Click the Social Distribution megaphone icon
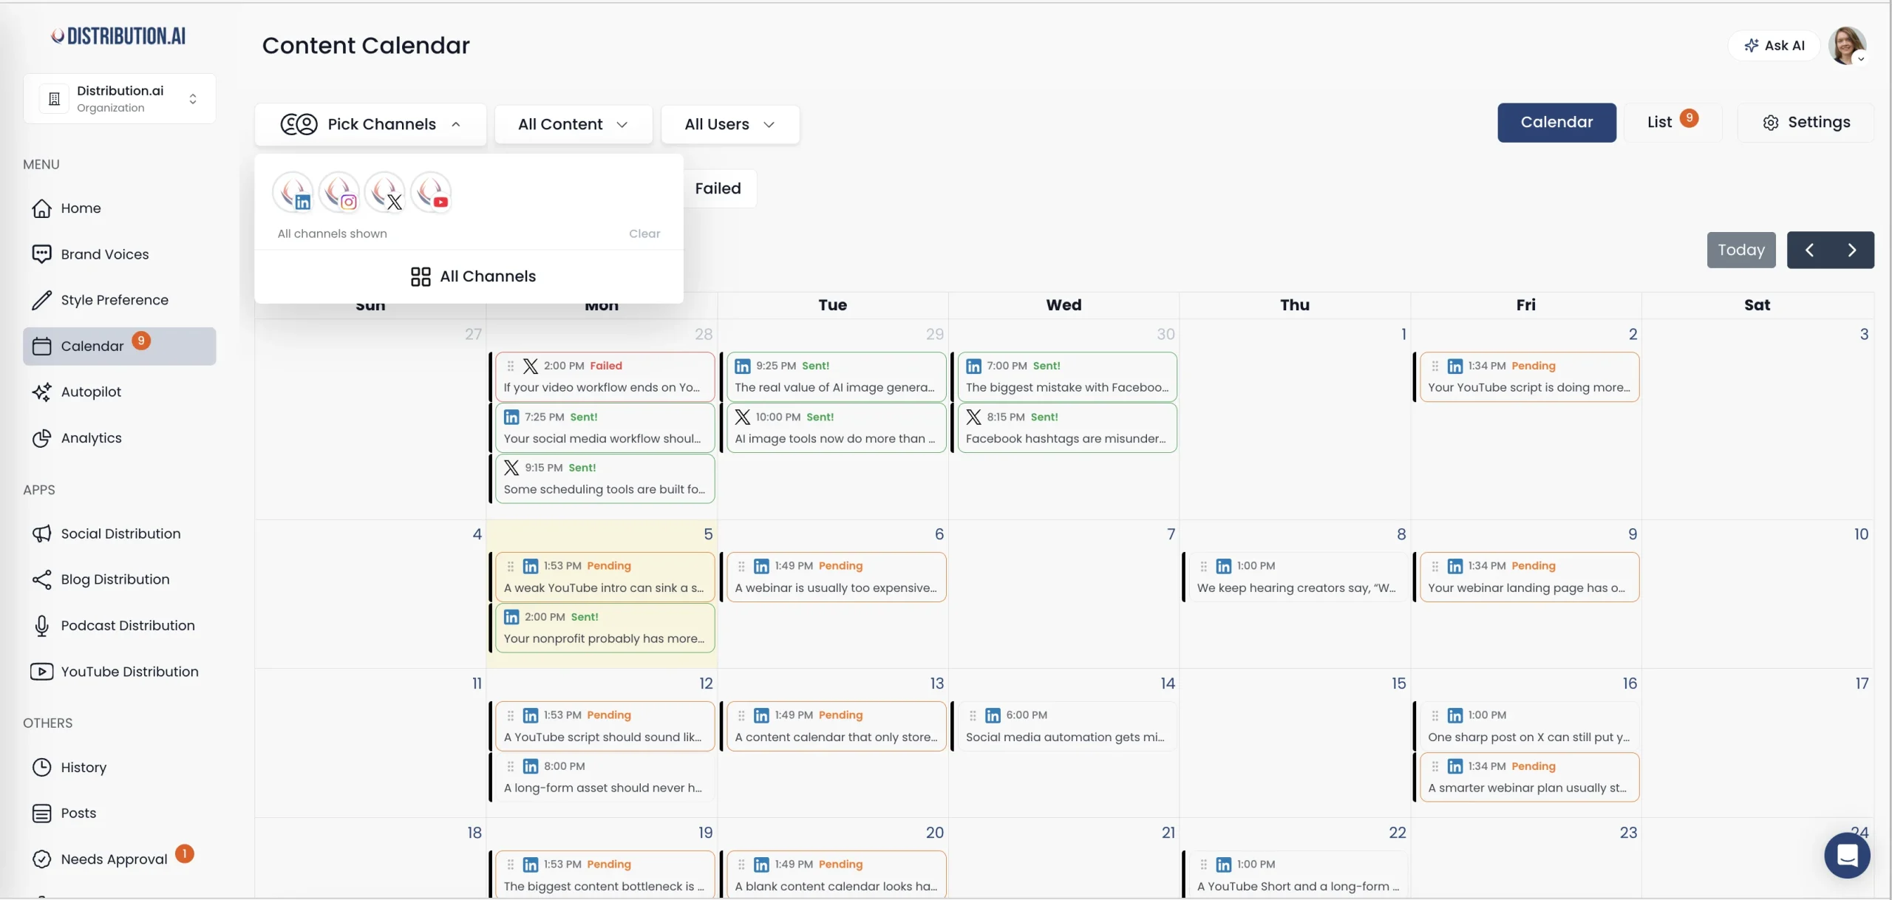The width and height of the screenshot is (1892, 900). pyautogui.click(x=42, y=533)
